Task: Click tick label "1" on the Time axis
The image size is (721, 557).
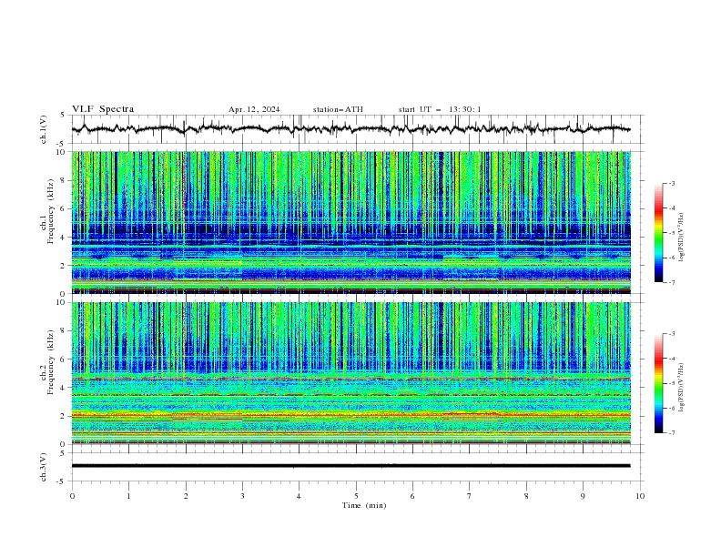Action: click(128, 496)
